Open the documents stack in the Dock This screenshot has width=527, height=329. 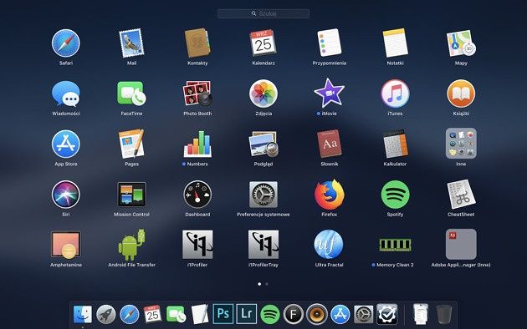click(x=421, y=314)
